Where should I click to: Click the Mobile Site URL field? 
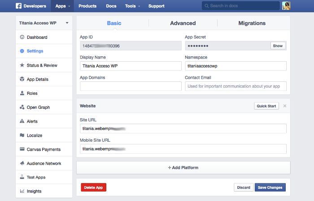(183, 149)
